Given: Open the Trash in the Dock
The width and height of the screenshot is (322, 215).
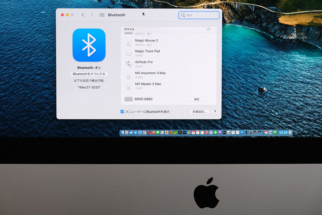Looking at the screenshot, I should 290,133.
